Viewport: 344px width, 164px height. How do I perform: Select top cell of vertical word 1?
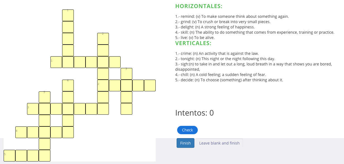[x=68, y=15]
